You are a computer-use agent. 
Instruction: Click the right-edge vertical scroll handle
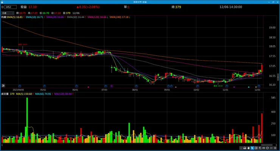278,77
